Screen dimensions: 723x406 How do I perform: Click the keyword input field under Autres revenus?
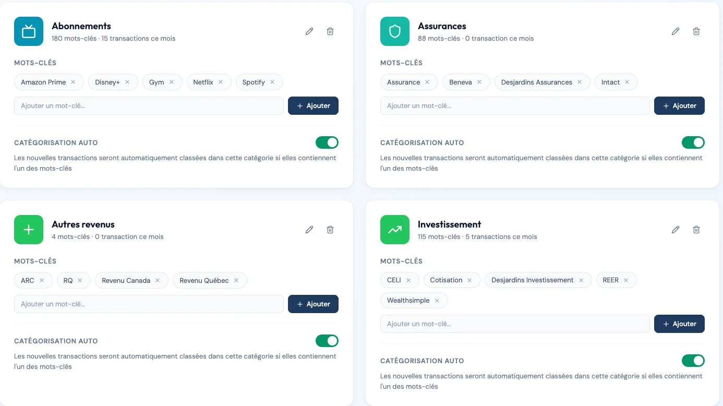(x=149, y=304)
